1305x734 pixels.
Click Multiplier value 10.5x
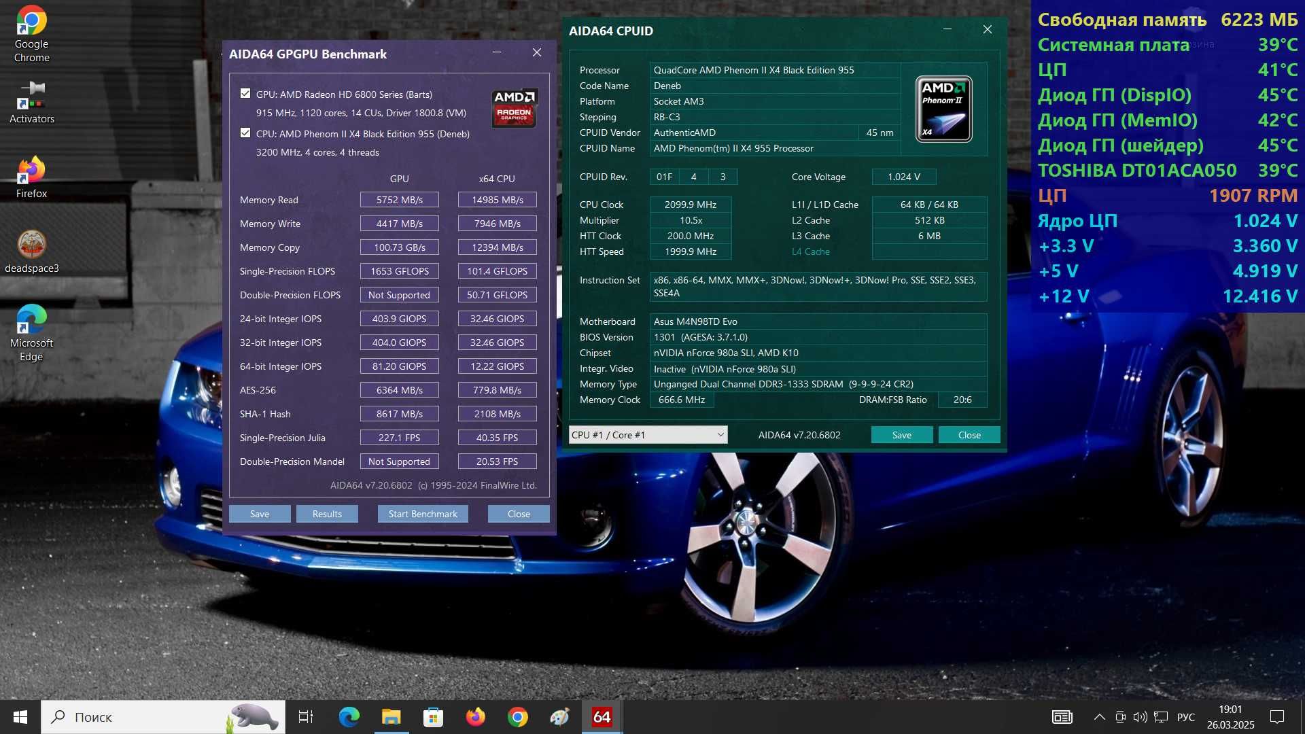691,220
